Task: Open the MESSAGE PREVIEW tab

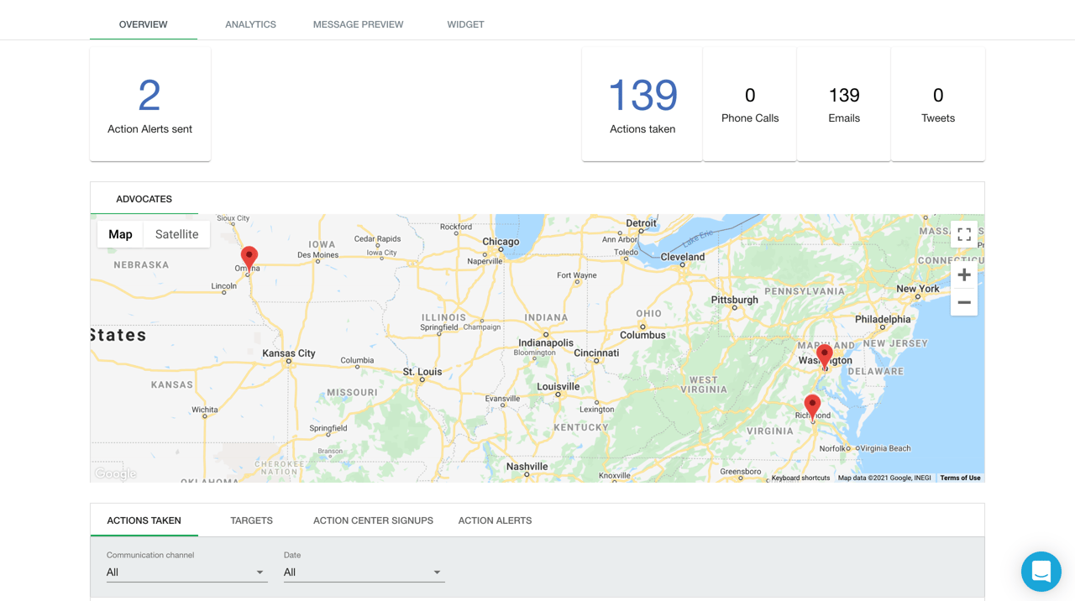Action: tap(358, 24)
